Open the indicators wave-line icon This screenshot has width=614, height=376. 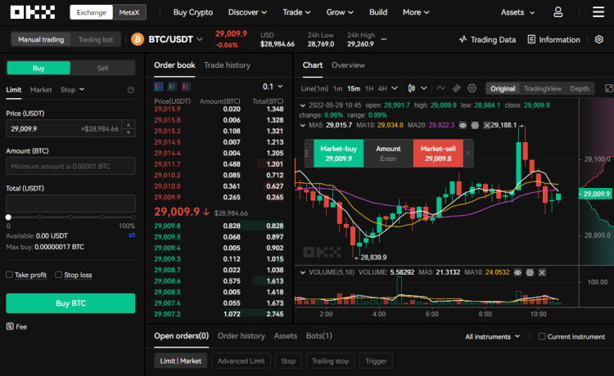441,88
